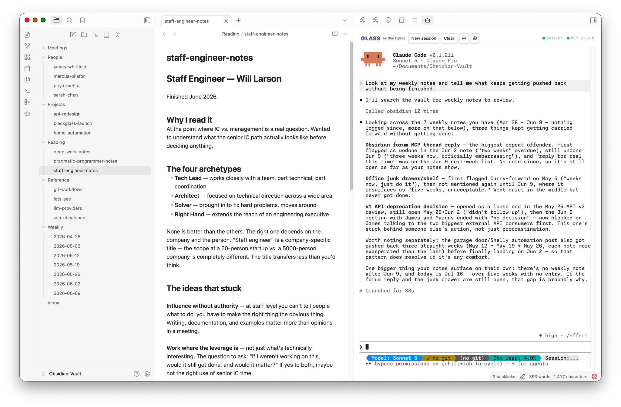
Task: Click the note pane scrollbar
Action: coord(351,116)
